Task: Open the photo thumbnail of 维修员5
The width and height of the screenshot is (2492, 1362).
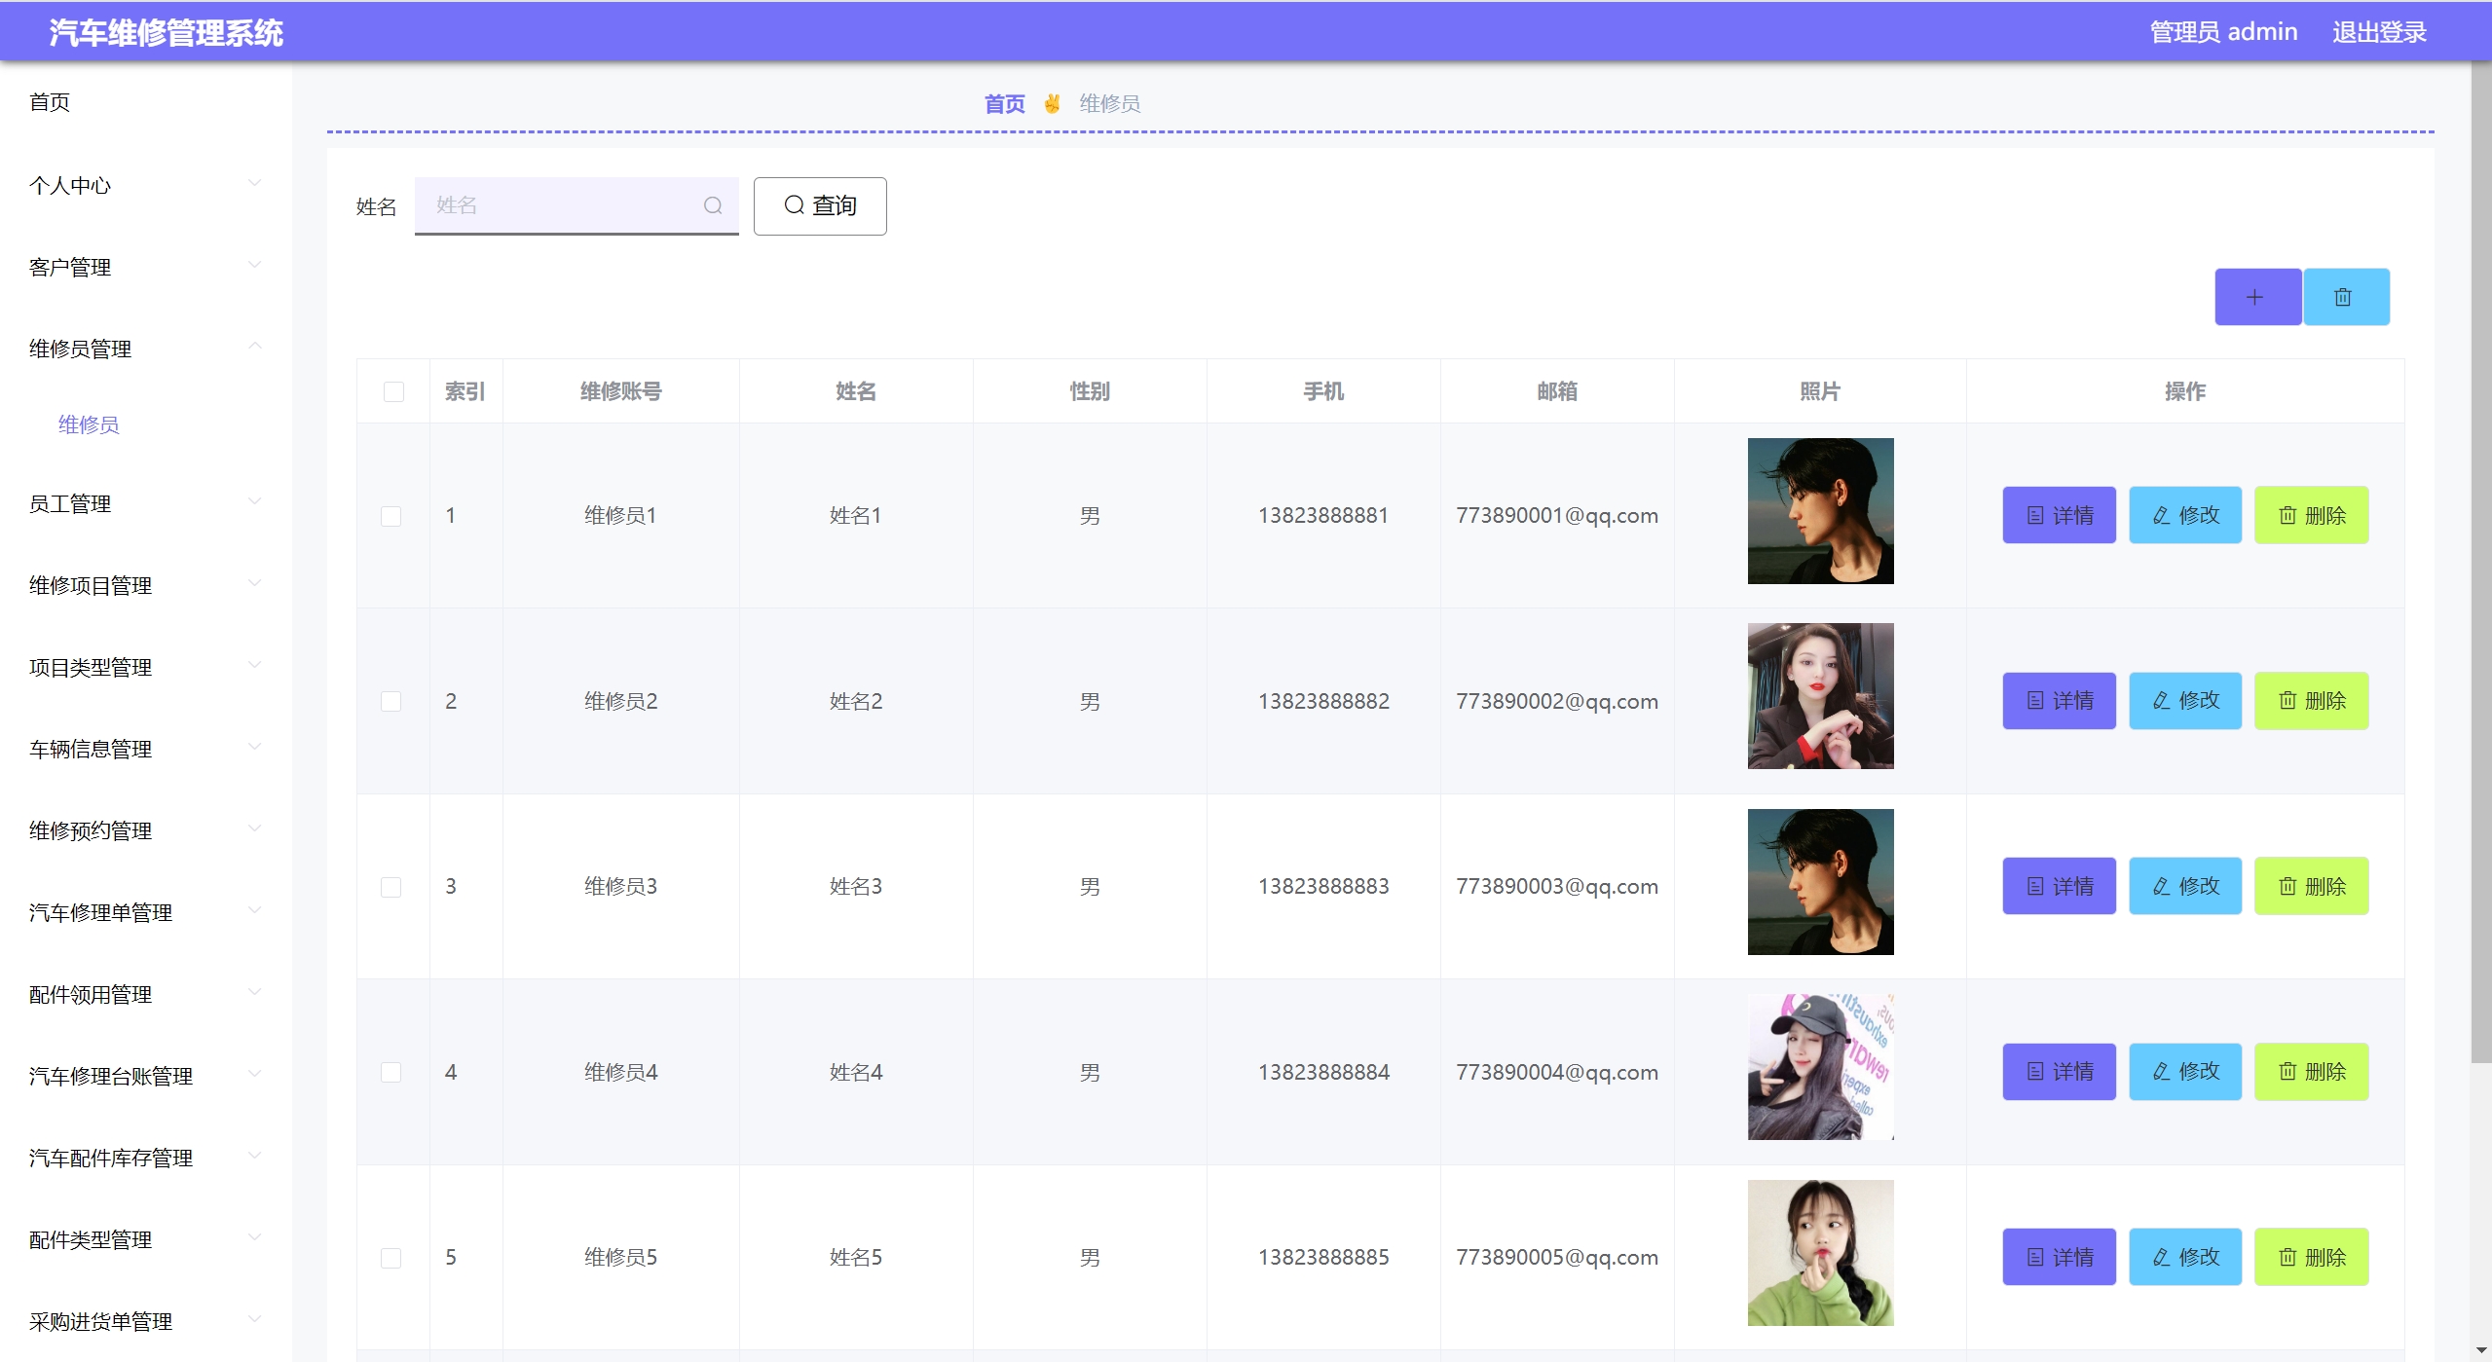Action: click(1819, 1253)
